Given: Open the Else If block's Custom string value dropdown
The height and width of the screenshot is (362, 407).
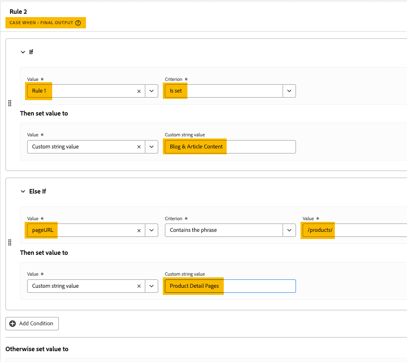Looking at the screenshot, I should (152, 286).
